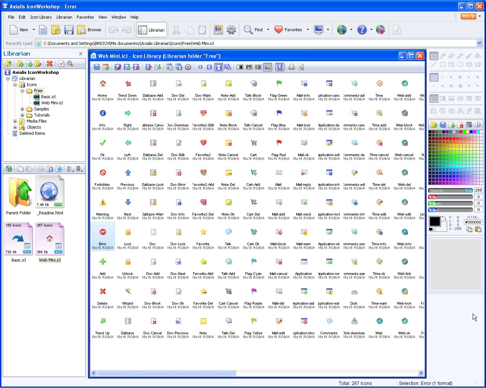
Task: Open the Edit menu
Action: pos(22,17)
